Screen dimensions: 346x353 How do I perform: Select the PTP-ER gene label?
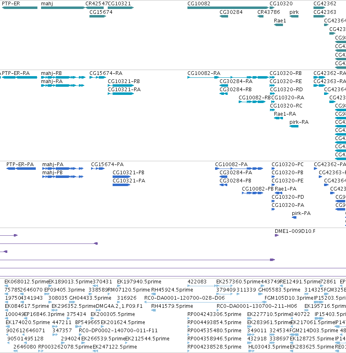[11, 4]
